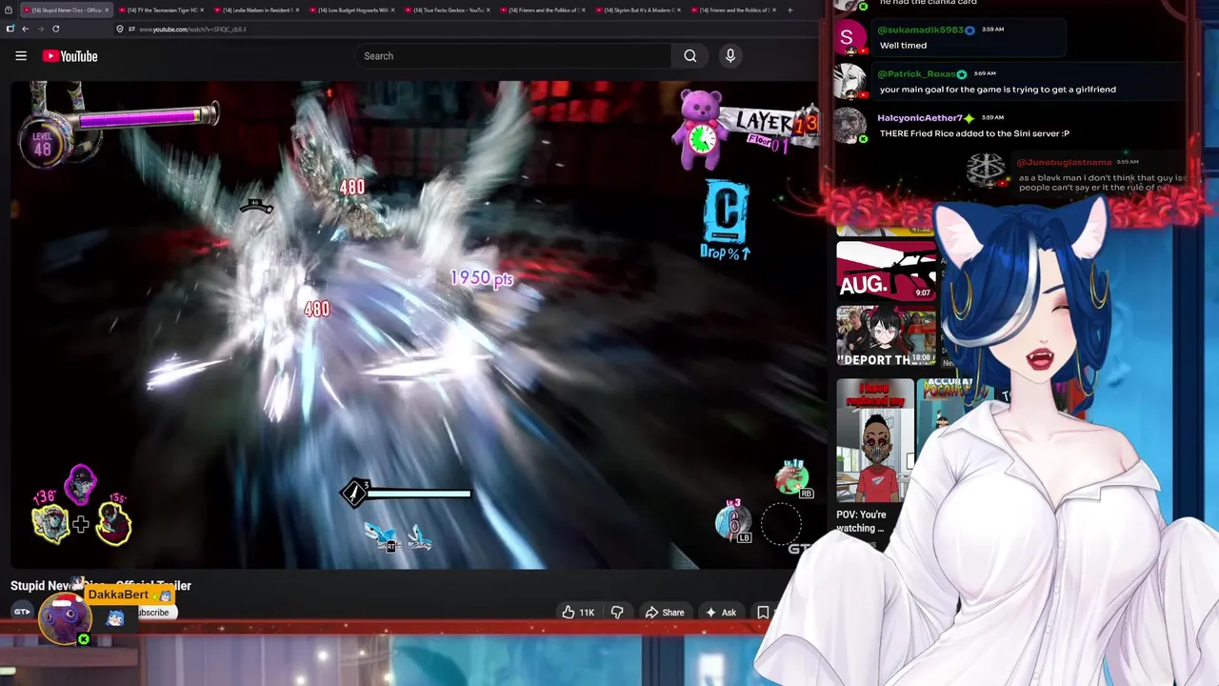Open the 'I have replaced my' shorts thumbnail
This screenshot has width=1219, height=686.
(x=875, y=440)
